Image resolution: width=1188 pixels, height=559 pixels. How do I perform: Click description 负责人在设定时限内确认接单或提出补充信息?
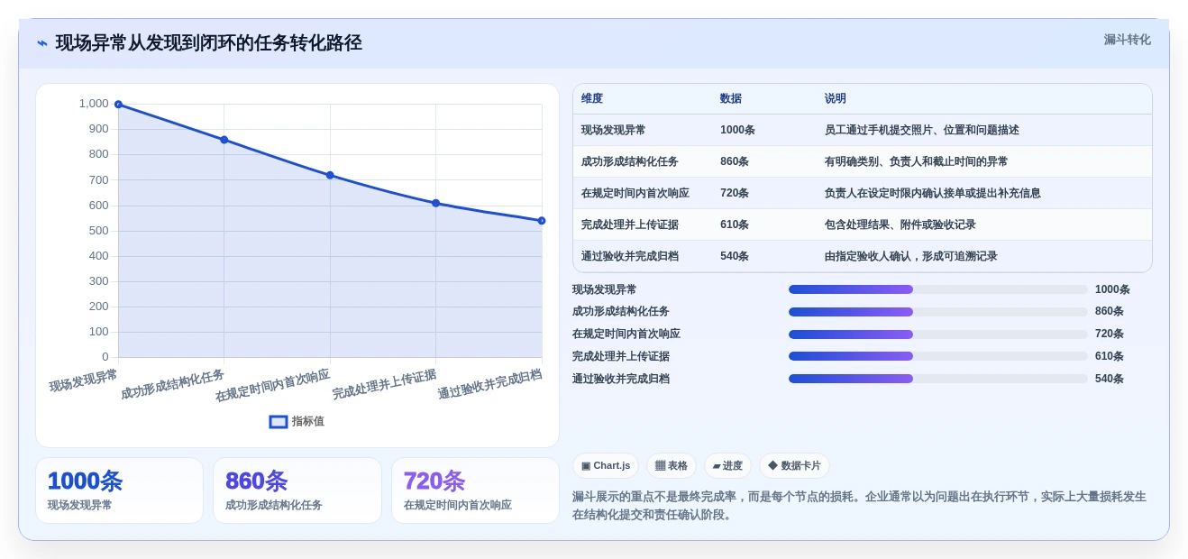point(933,193)
